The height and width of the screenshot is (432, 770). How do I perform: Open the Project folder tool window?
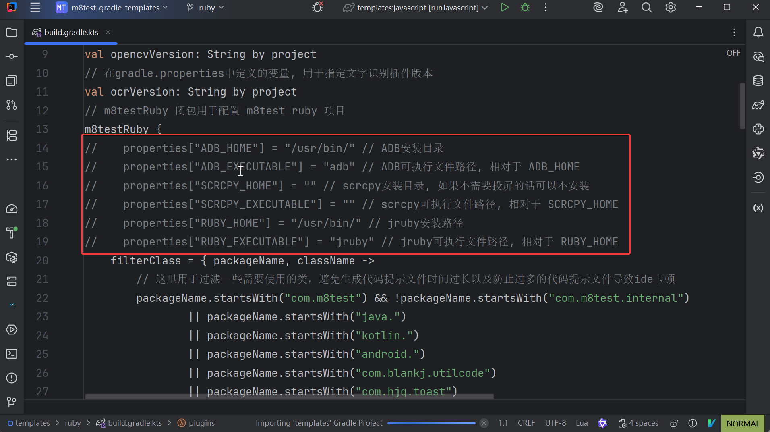click(12, 32)
